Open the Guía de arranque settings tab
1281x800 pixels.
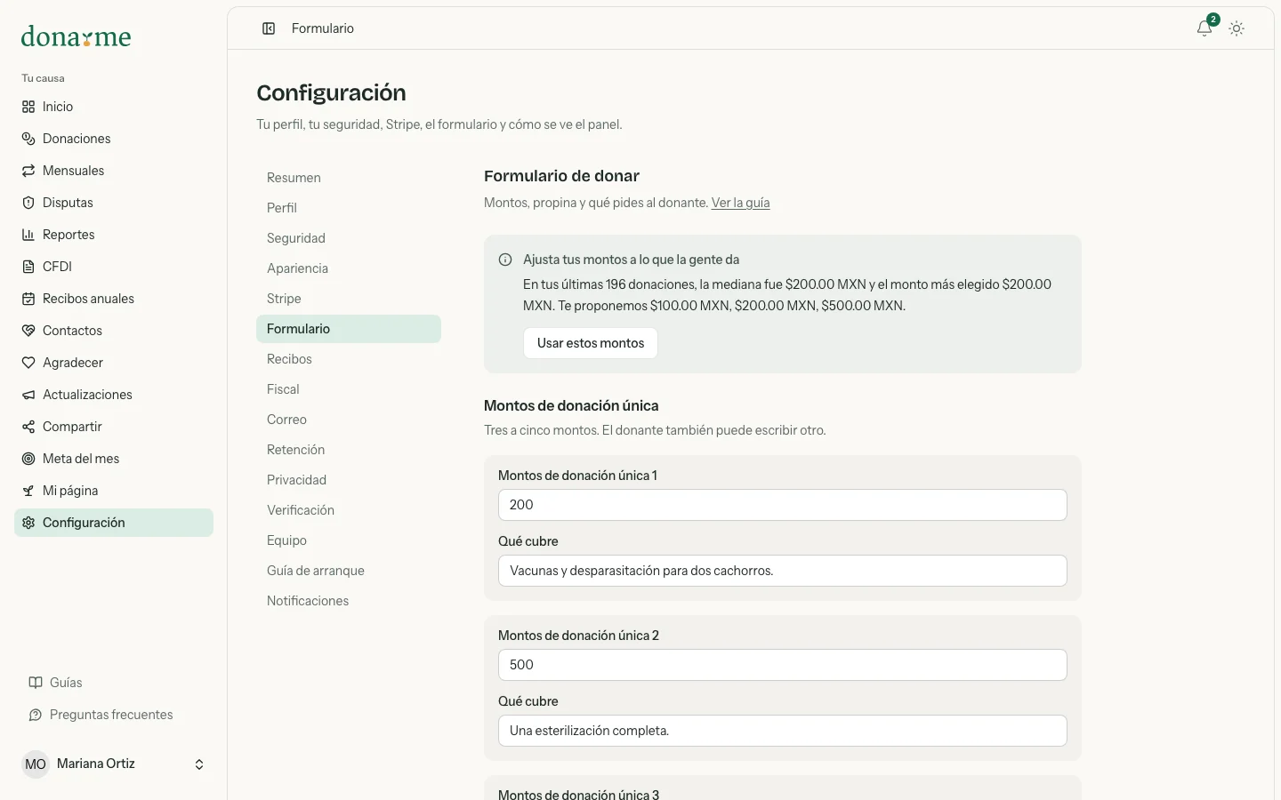click(349, 571)
